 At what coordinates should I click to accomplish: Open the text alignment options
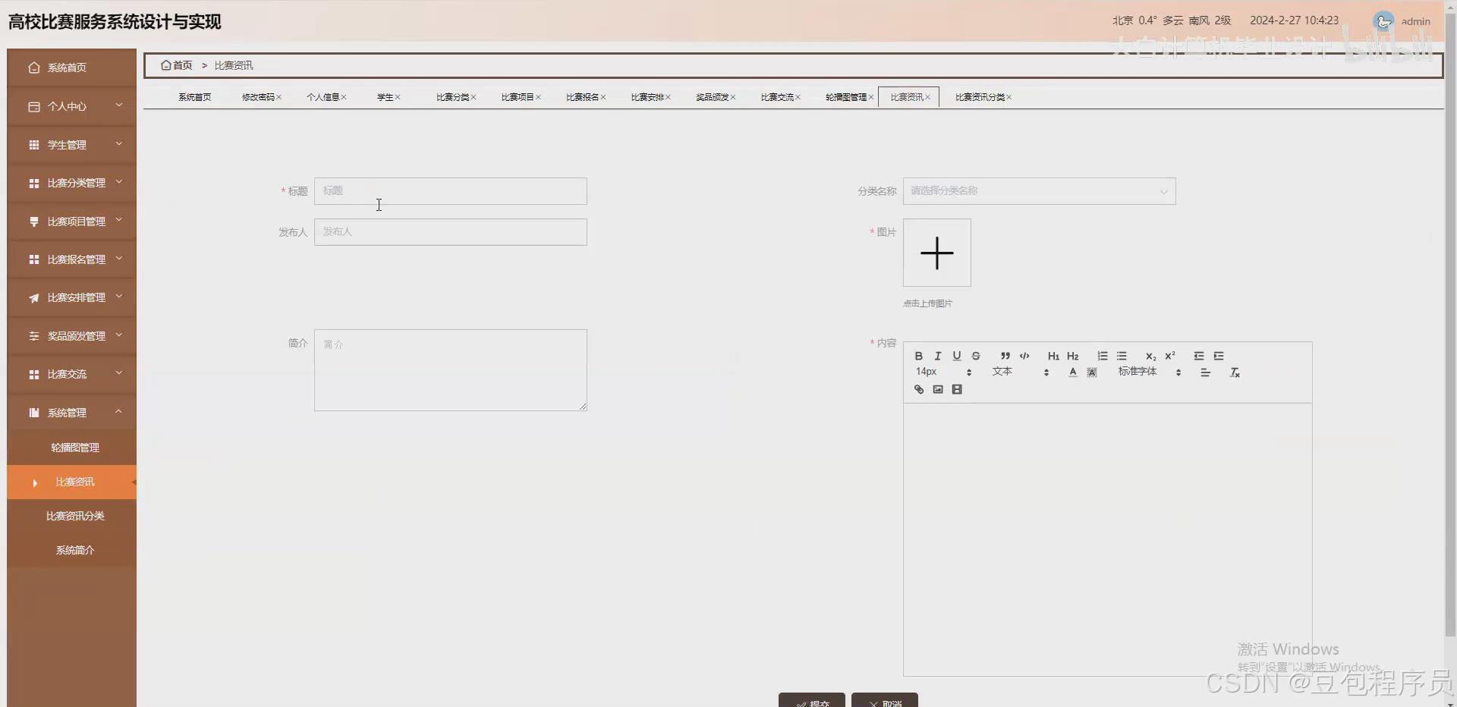pos(1205,372)
